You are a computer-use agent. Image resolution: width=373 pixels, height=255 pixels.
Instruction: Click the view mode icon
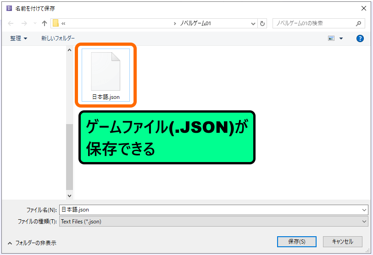pyautogui.click(x=331, y=38)
